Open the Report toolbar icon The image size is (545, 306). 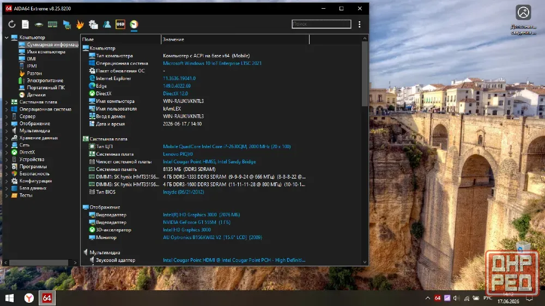(26, 25)
